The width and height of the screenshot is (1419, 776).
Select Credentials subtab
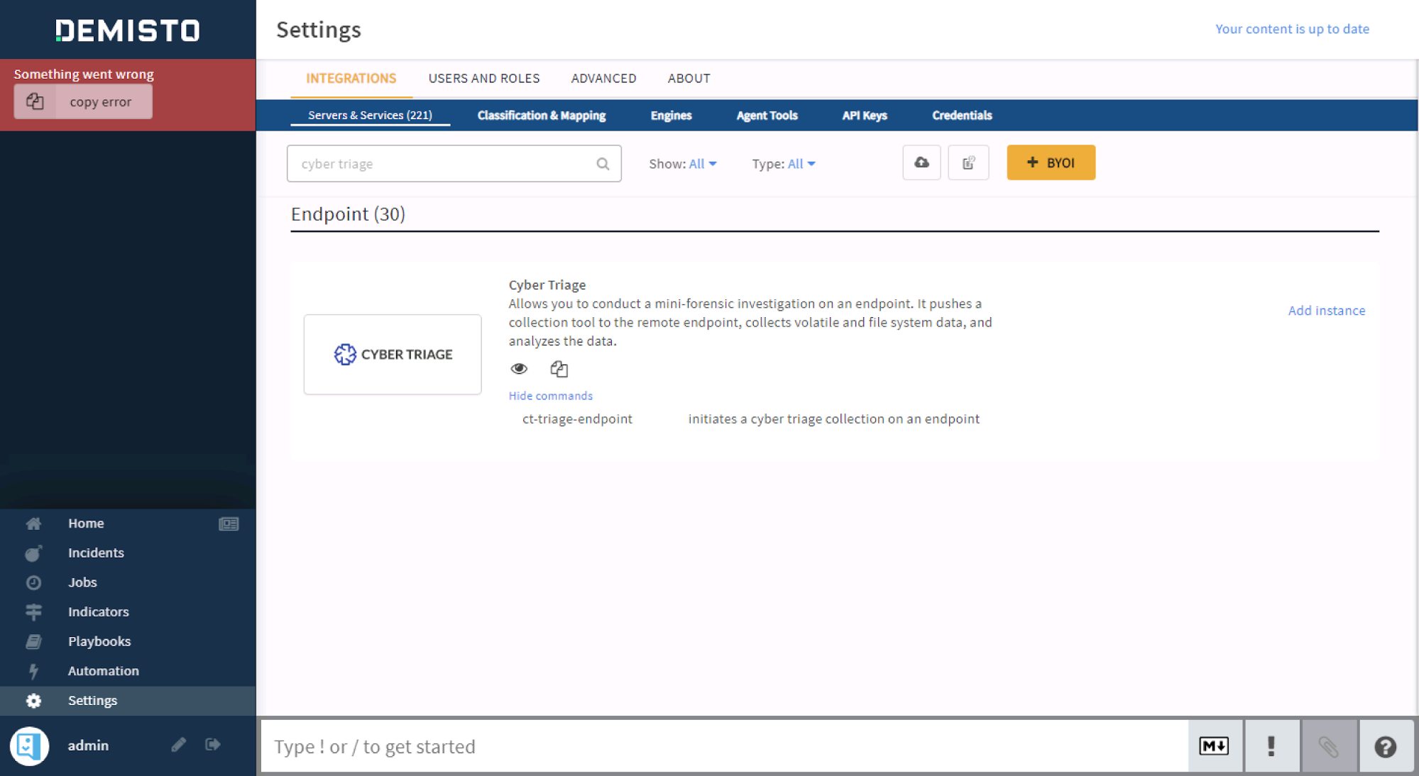pyautogui.click(x=962, y=115)
